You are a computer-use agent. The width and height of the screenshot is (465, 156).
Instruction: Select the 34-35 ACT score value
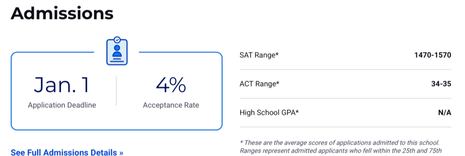tap(441, 84)
